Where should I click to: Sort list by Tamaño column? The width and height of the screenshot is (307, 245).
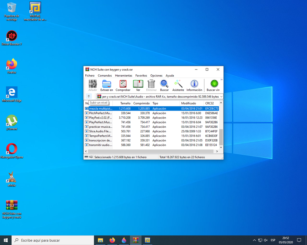tap(122, 103)
